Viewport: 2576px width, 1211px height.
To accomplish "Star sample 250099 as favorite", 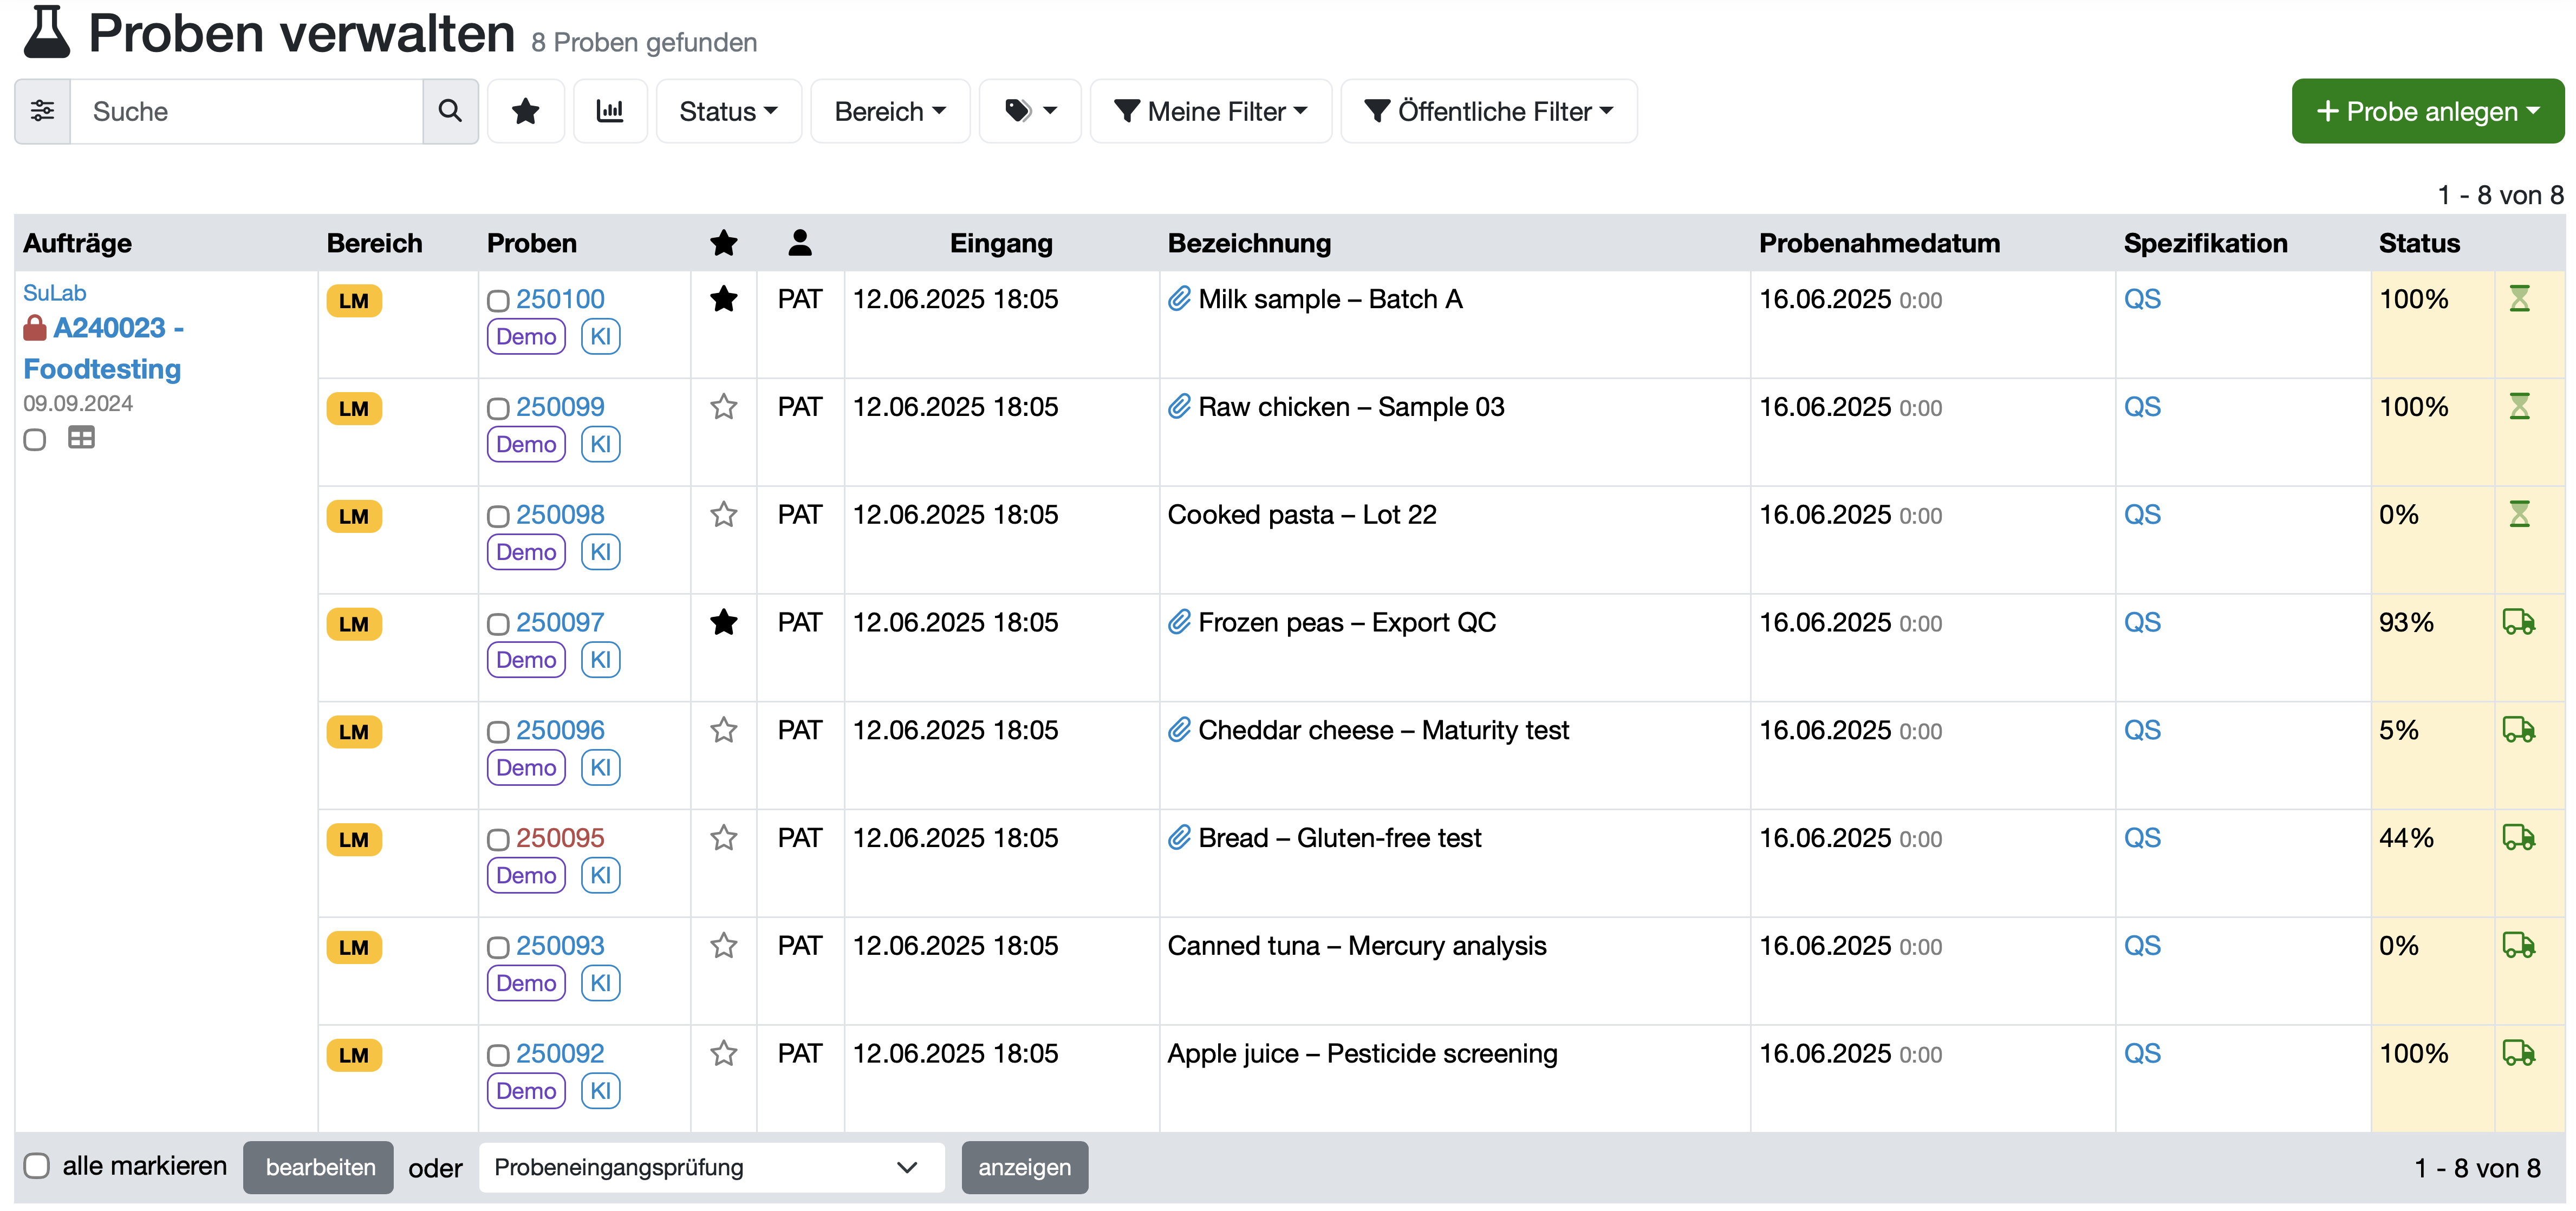I will click(x=723, y=407).
